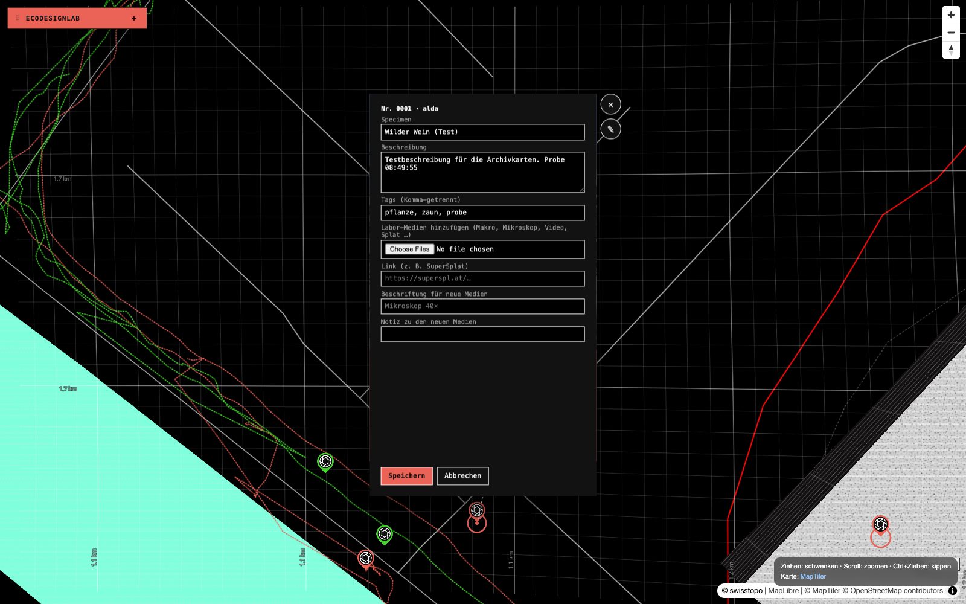Open the MapTiler link in map hint
This screenshot has height=604, width=966.
813,576
